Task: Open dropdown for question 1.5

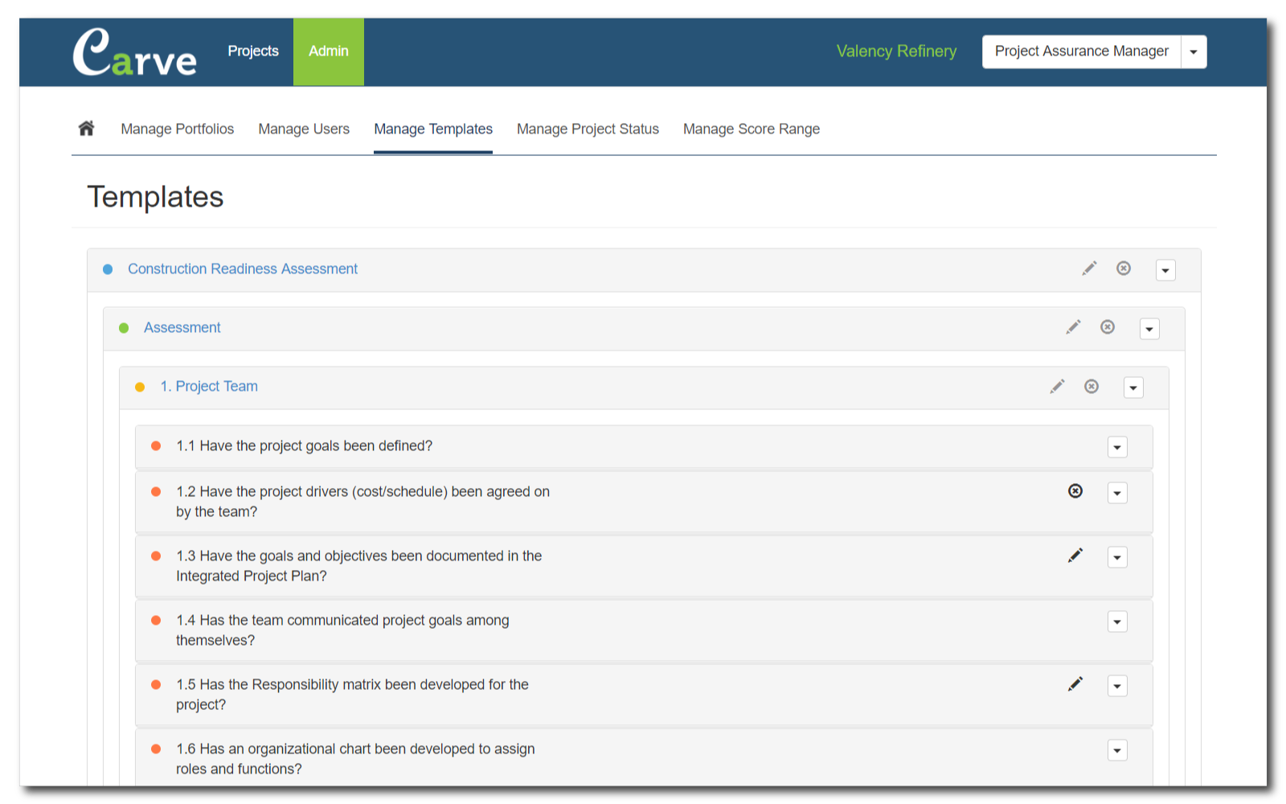Action: pyautogui.click(x=1117, y=686)
